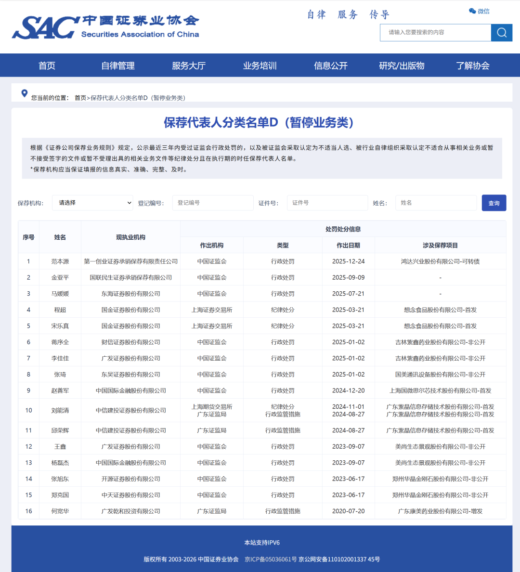Click the 现执业机构 column header
520x572 pixels.
click(x=130, y=237)
